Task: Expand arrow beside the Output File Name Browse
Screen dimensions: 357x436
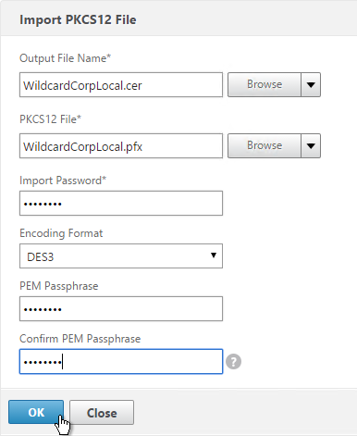Action: pos(311,85)
